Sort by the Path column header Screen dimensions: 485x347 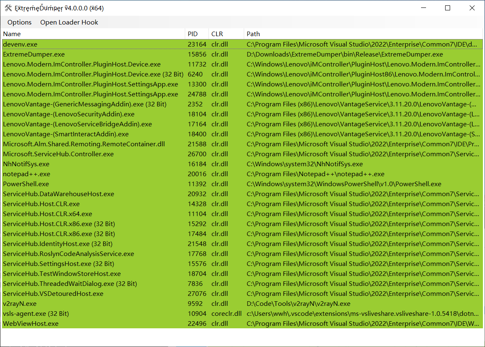[363, 34]
